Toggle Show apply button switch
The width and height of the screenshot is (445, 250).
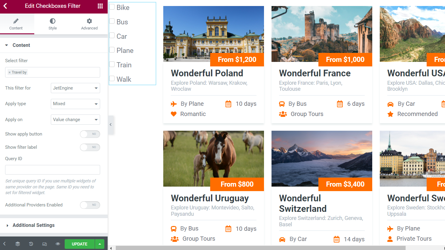coord(90,134)
